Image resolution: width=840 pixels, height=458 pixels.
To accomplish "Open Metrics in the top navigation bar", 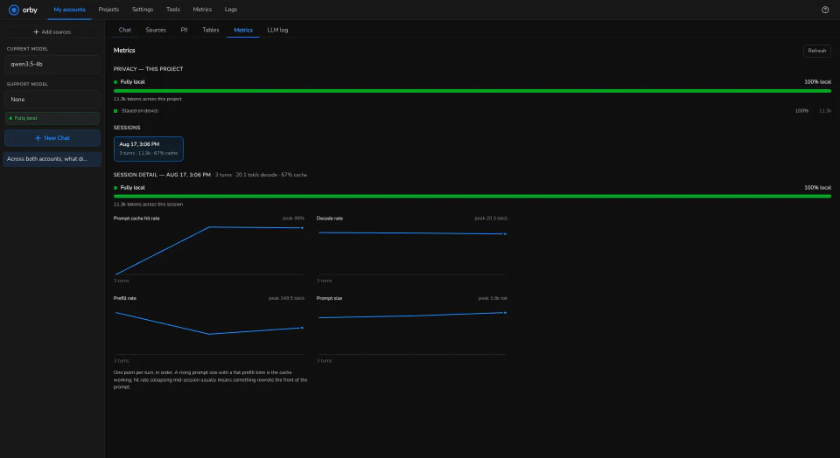I will click(x=202, y=10).
